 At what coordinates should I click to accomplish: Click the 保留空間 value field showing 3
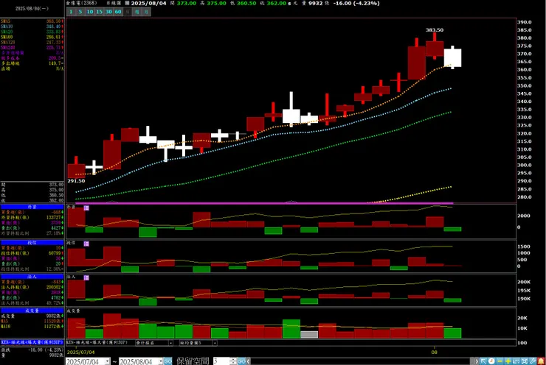tap(221, 361)
